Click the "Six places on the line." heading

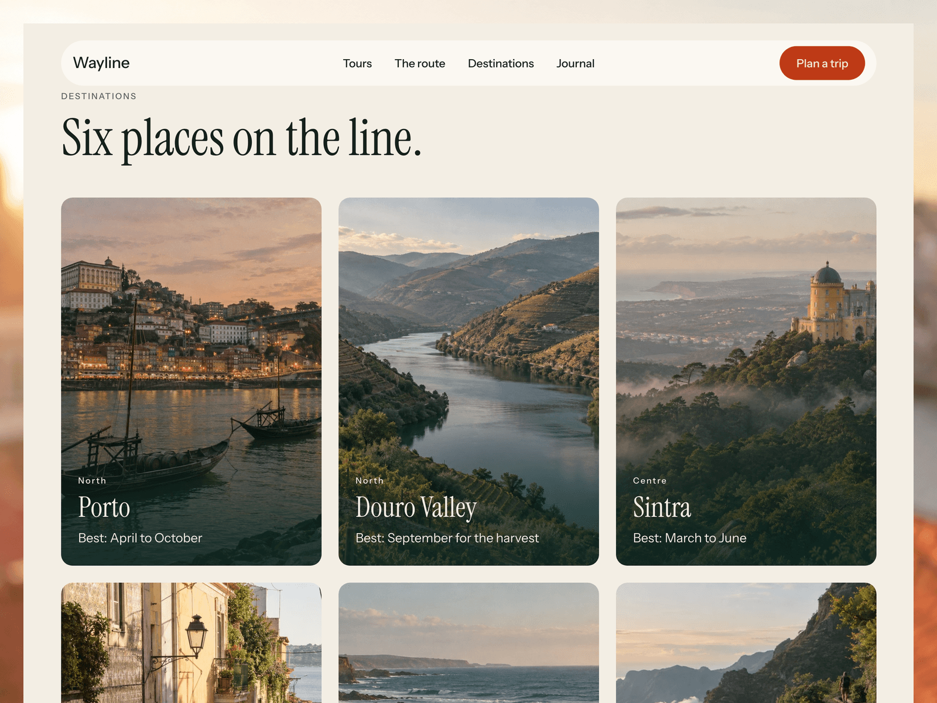click(242, 138)
